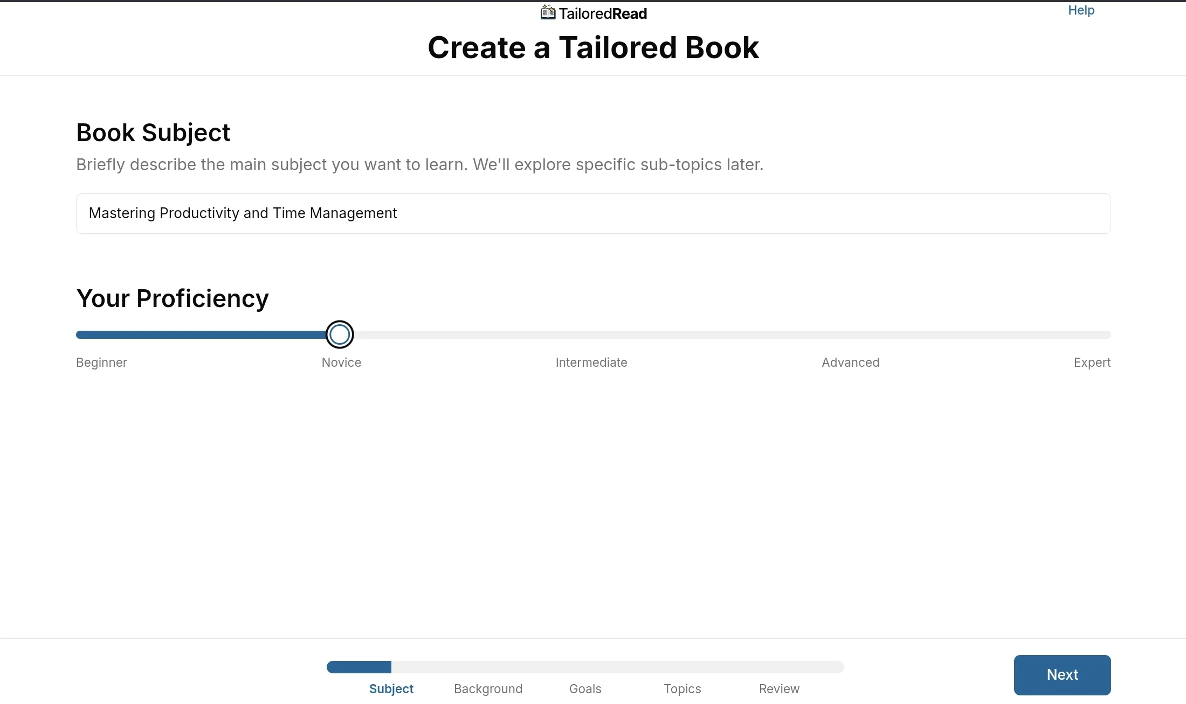Click the filled portion of wizard progress bar
The height and width of the screenshot is (704, 1186).
coord(359,667)
